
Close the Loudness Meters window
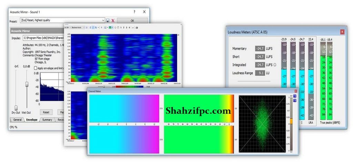342,32
